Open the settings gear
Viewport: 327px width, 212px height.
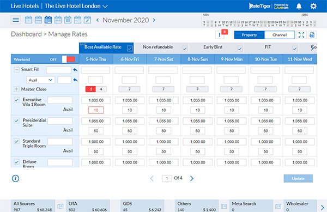tap(313, 6)
